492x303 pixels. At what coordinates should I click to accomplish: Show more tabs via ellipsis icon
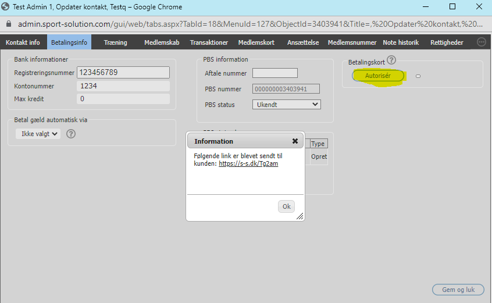click(482, 42)
